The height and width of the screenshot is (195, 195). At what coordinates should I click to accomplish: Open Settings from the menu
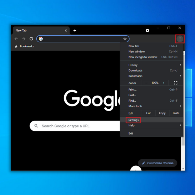(x=151, y=120)
